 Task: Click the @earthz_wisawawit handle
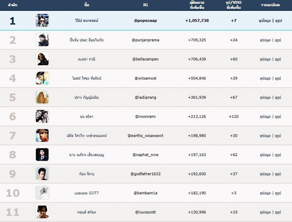click(x=146, y=136)
